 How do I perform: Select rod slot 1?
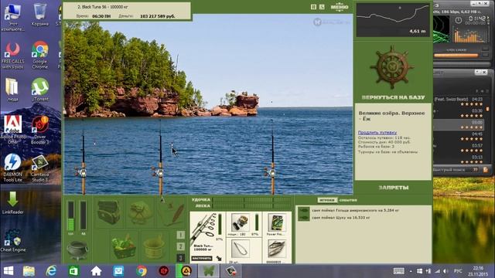click(180, 235)
